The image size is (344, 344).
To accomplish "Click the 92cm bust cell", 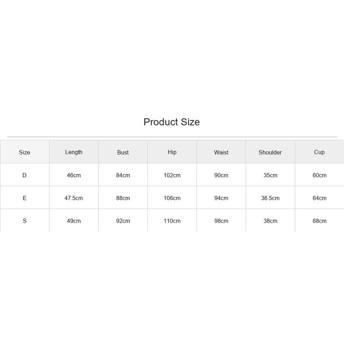I will click(x=123, y=221).
